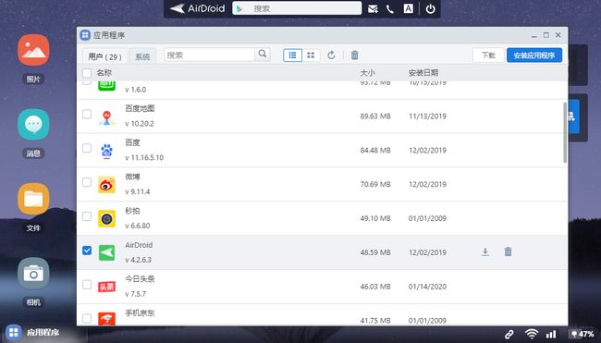This screenshot has height=343, width=601.
Task: Switch to grid view layout
Action: pos(311,55)
